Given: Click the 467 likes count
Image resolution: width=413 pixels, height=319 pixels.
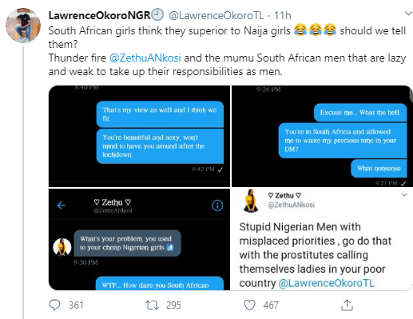Looking at the screenshot, I should point(271,305).
